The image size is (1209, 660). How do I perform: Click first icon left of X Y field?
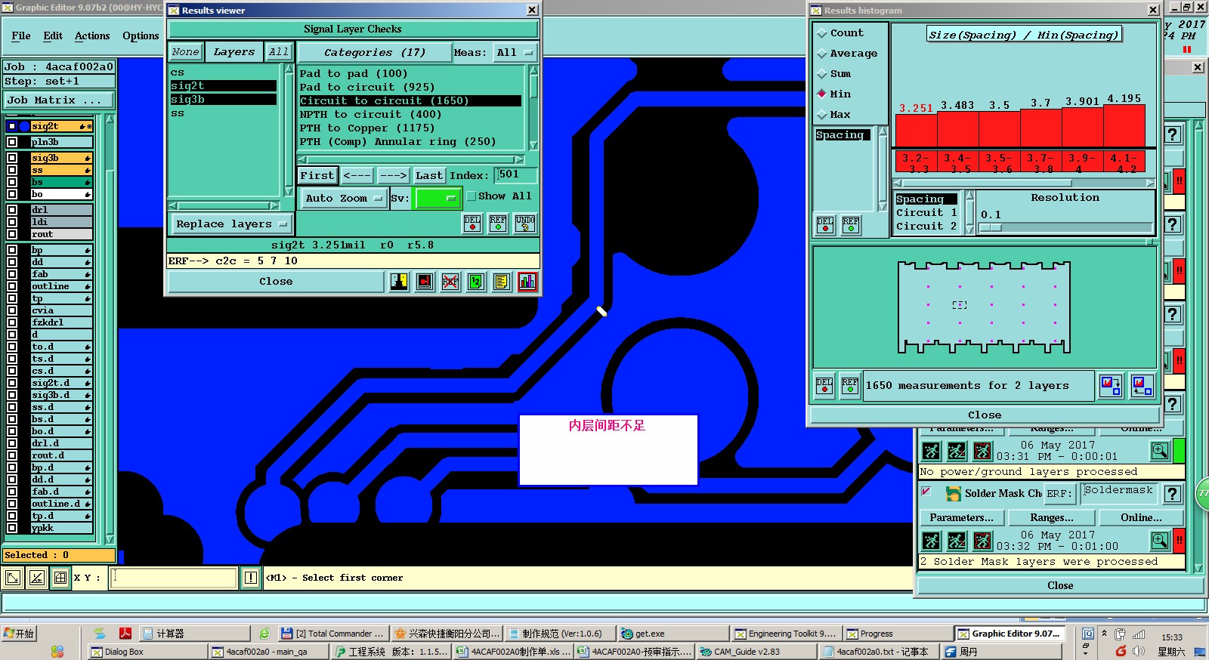[x=13, y=578]
